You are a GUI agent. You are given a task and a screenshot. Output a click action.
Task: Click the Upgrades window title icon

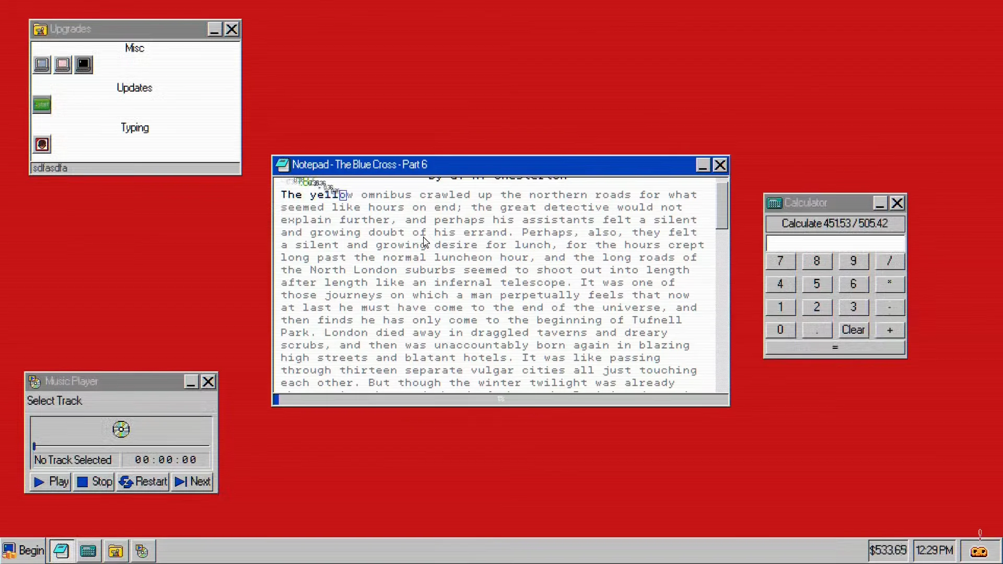pyautogui.click(x=40, y=29)
